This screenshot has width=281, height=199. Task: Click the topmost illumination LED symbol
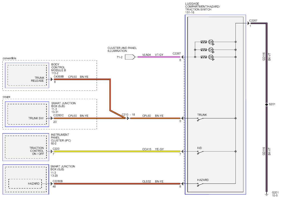(x=212, y=42)
